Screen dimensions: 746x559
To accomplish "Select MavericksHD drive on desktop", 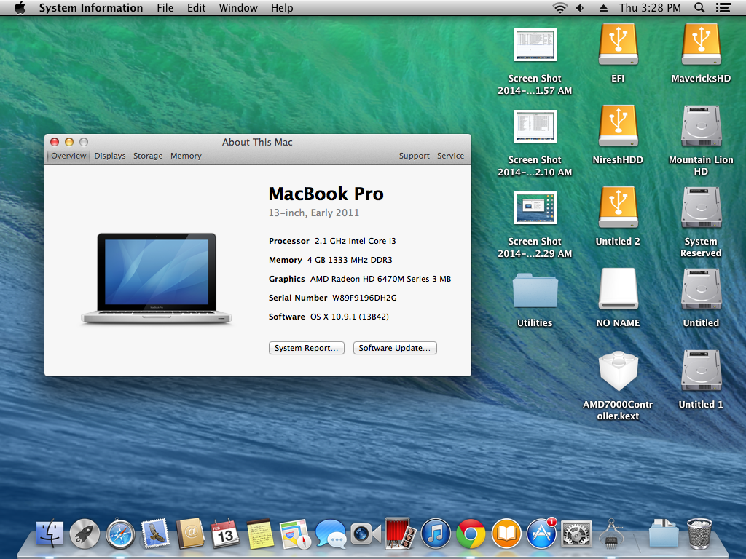I will point(701,45).
